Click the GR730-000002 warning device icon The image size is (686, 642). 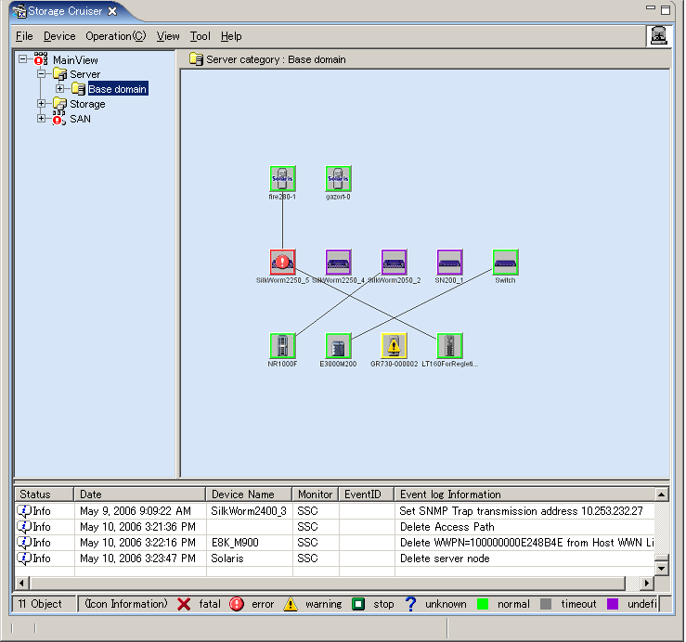tap(394, 345)
